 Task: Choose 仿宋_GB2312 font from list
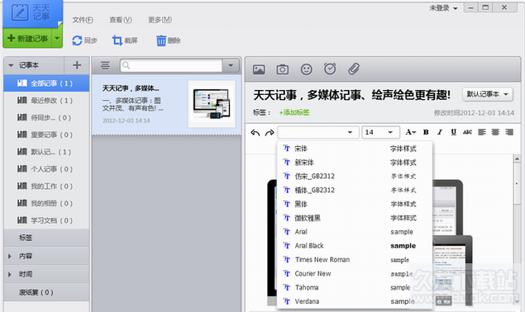click(355, 177)
